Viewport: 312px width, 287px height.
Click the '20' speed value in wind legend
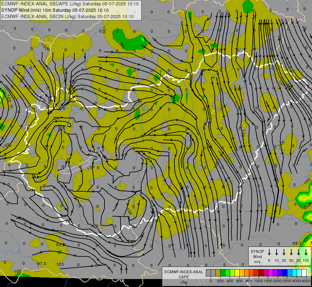(x=284, y=261)
